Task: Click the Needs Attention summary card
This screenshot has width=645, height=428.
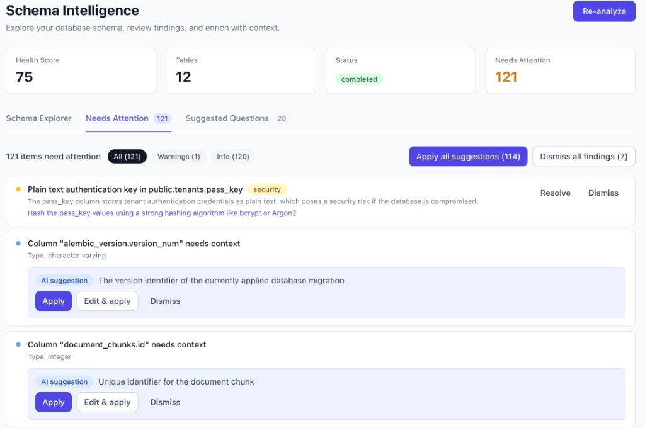Action: pos(560,70)
